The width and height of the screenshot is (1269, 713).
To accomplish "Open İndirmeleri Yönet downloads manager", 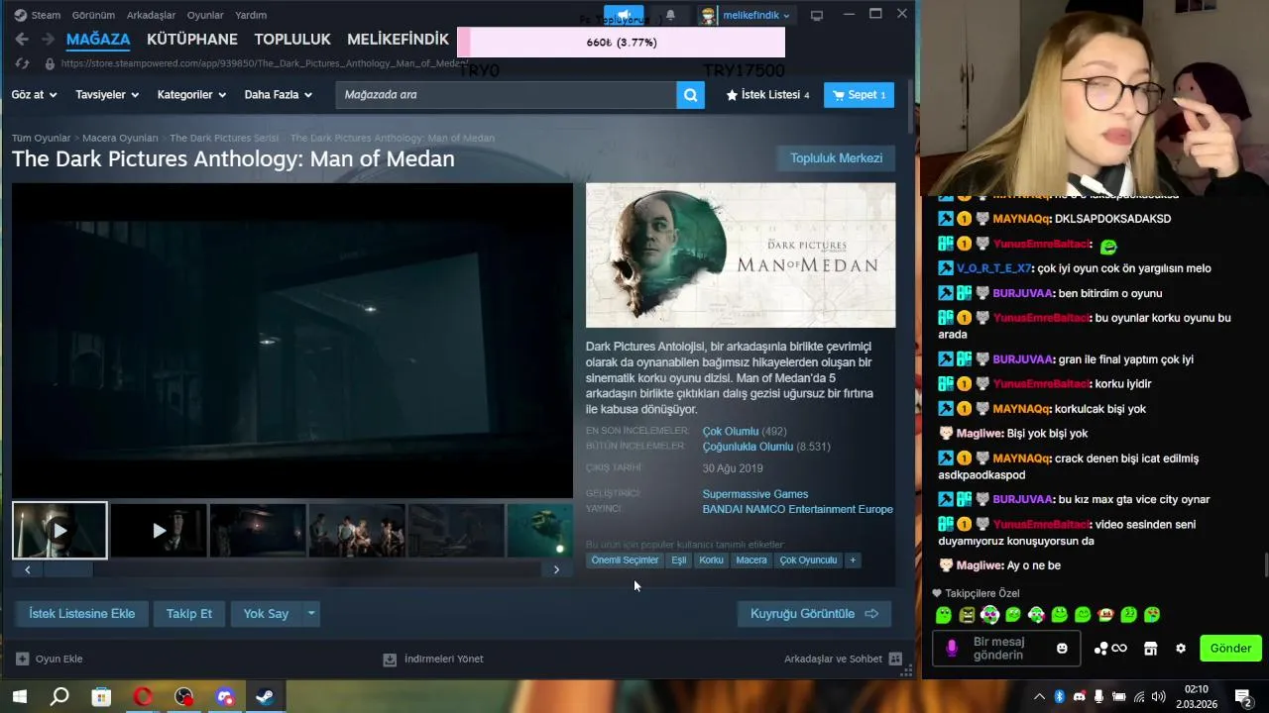I will (433, 659).
